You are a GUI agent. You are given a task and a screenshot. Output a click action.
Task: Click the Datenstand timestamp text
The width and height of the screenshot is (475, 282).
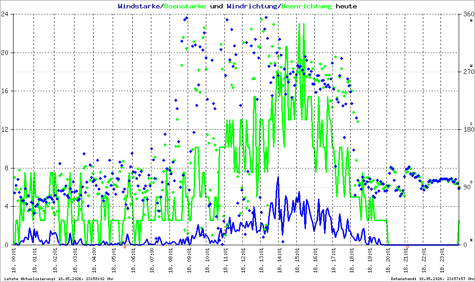(433, 279)
